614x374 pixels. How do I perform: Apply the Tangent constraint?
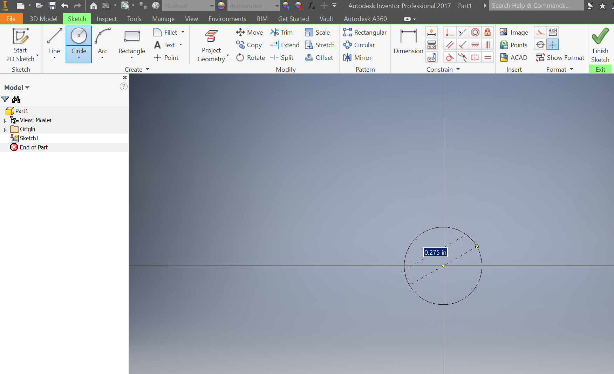(x=450, y=57)
